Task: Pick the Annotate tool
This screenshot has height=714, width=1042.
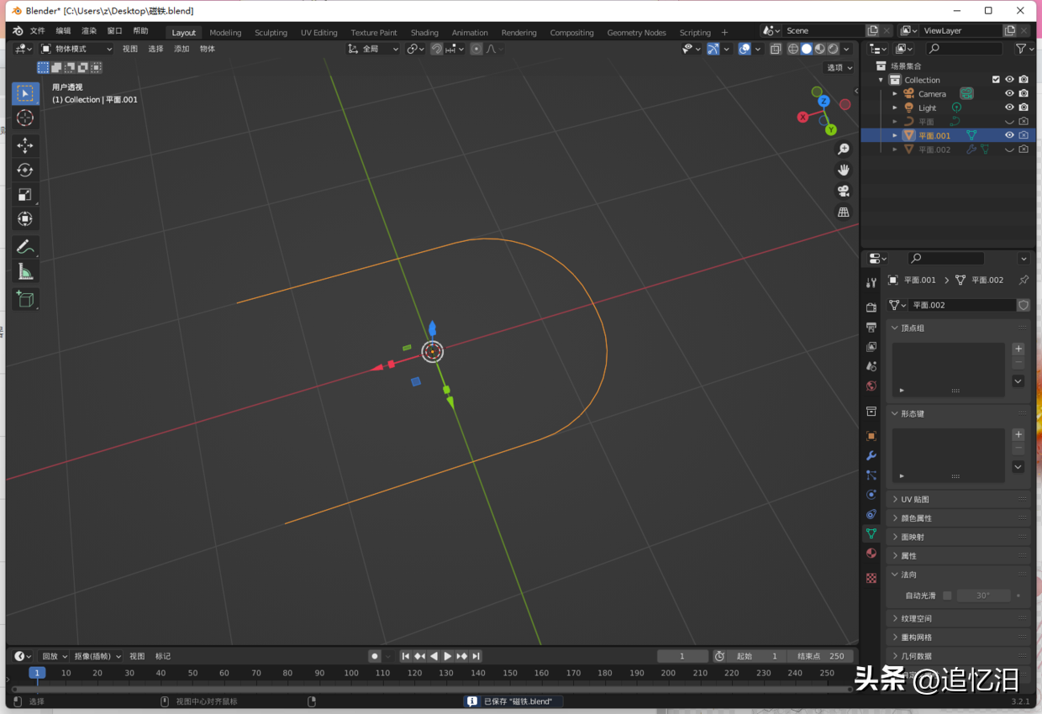Action: [x=25, y=246]
